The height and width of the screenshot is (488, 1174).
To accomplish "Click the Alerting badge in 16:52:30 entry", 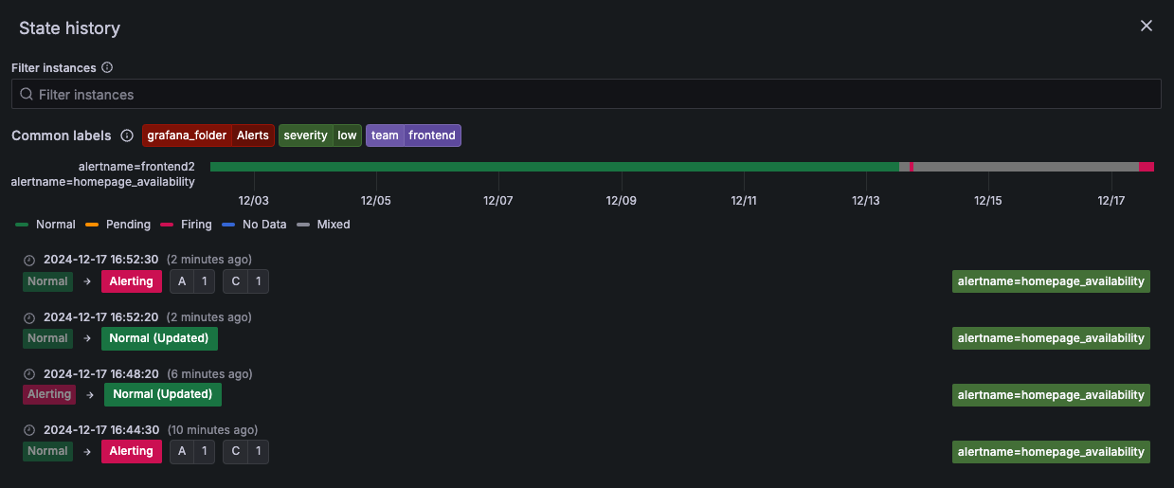I will click(131, 281).
